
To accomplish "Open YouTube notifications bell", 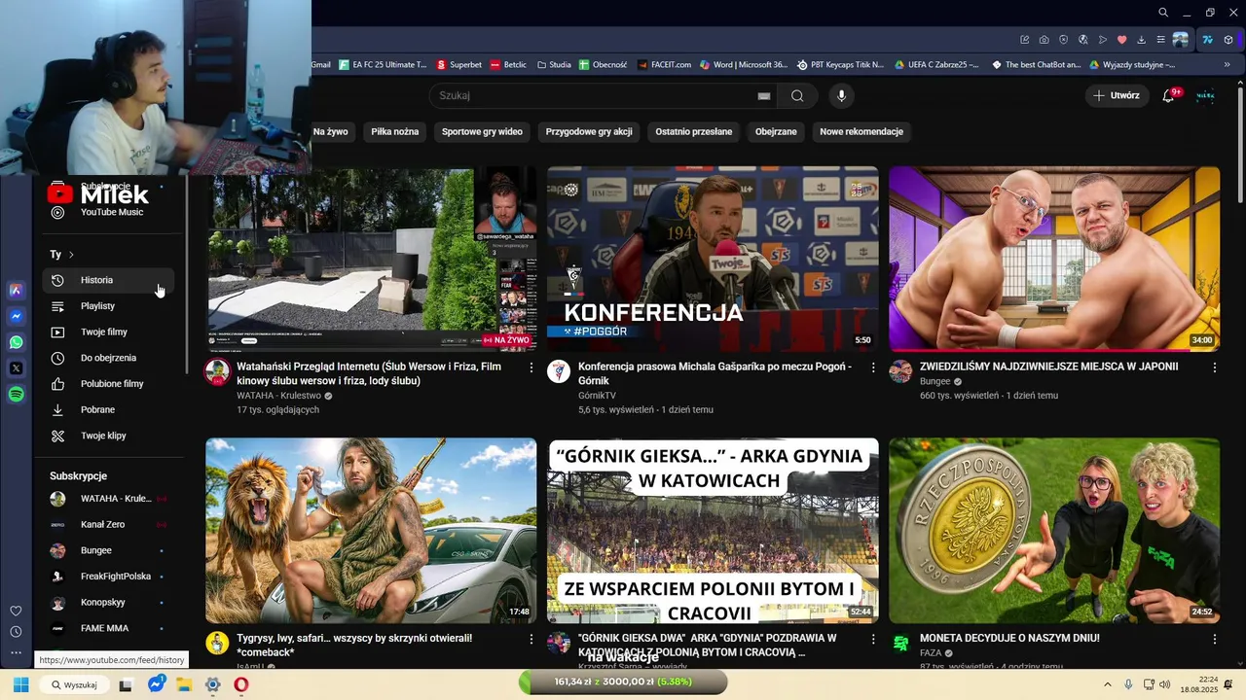I will pos(1169,95).
